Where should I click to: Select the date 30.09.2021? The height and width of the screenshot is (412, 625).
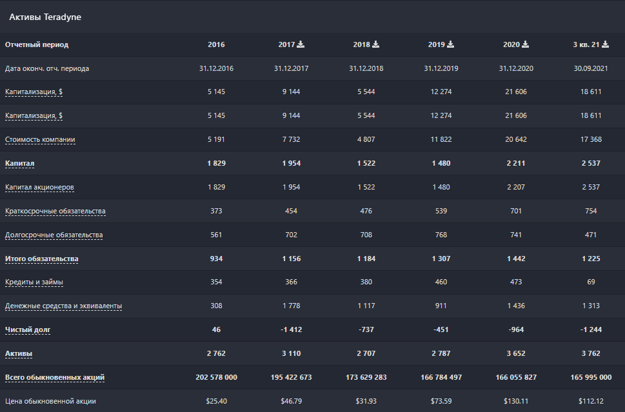(591, 68)
